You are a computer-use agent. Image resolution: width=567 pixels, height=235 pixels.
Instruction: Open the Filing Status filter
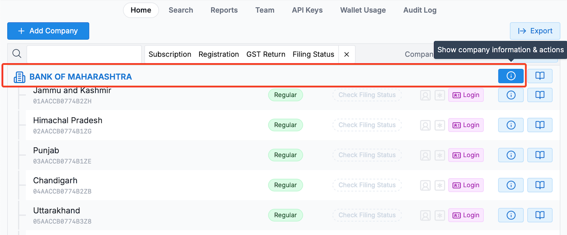pos(313,54)
